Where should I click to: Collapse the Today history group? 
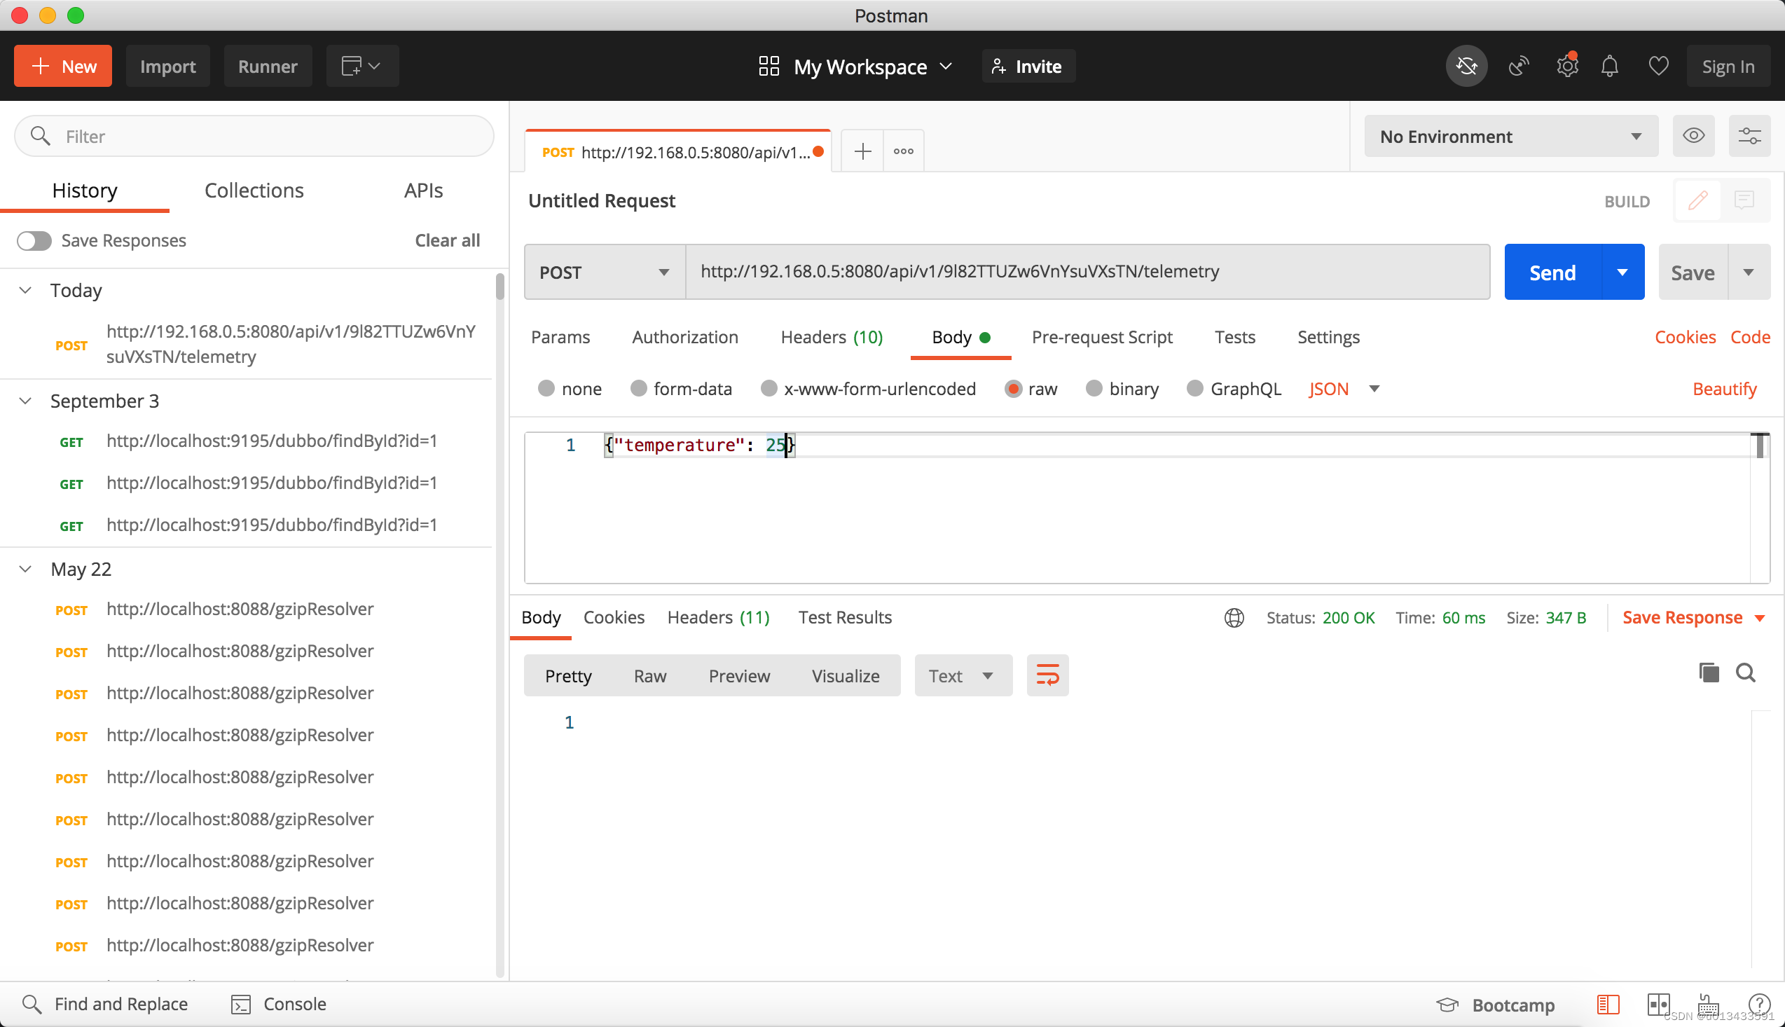click(x=25, y=291)
